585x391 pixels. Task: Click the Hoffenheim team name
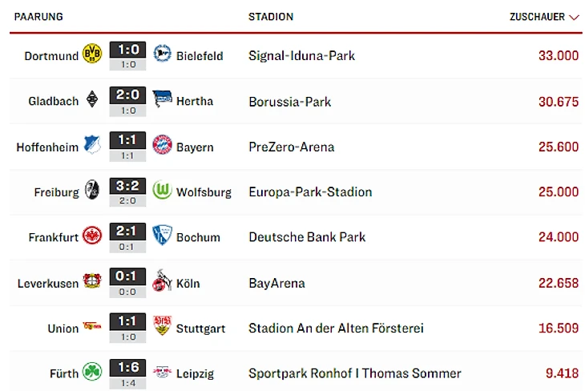pyautogui.click(x=46, y=147)
